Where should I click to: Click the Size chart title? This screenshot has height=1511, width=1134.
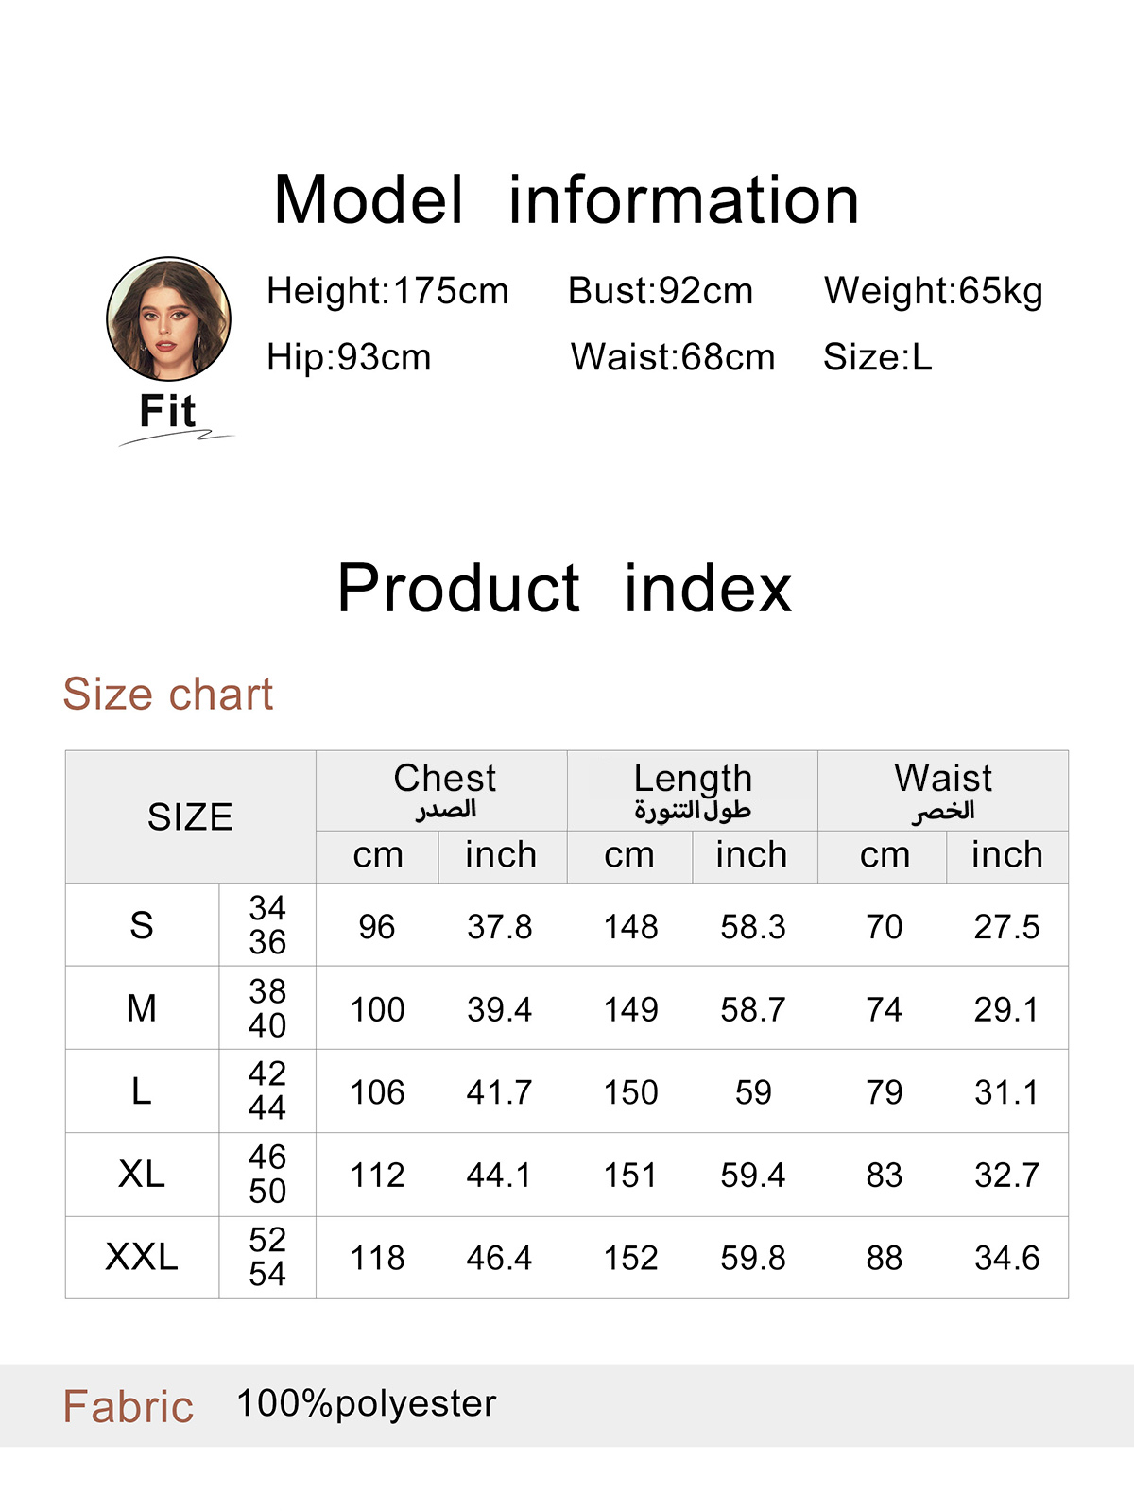[x=168, y=695]
